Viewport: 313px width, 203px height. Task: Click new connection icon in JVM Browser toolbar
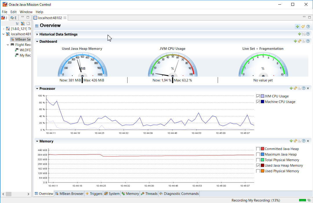[x=23, y=23]
